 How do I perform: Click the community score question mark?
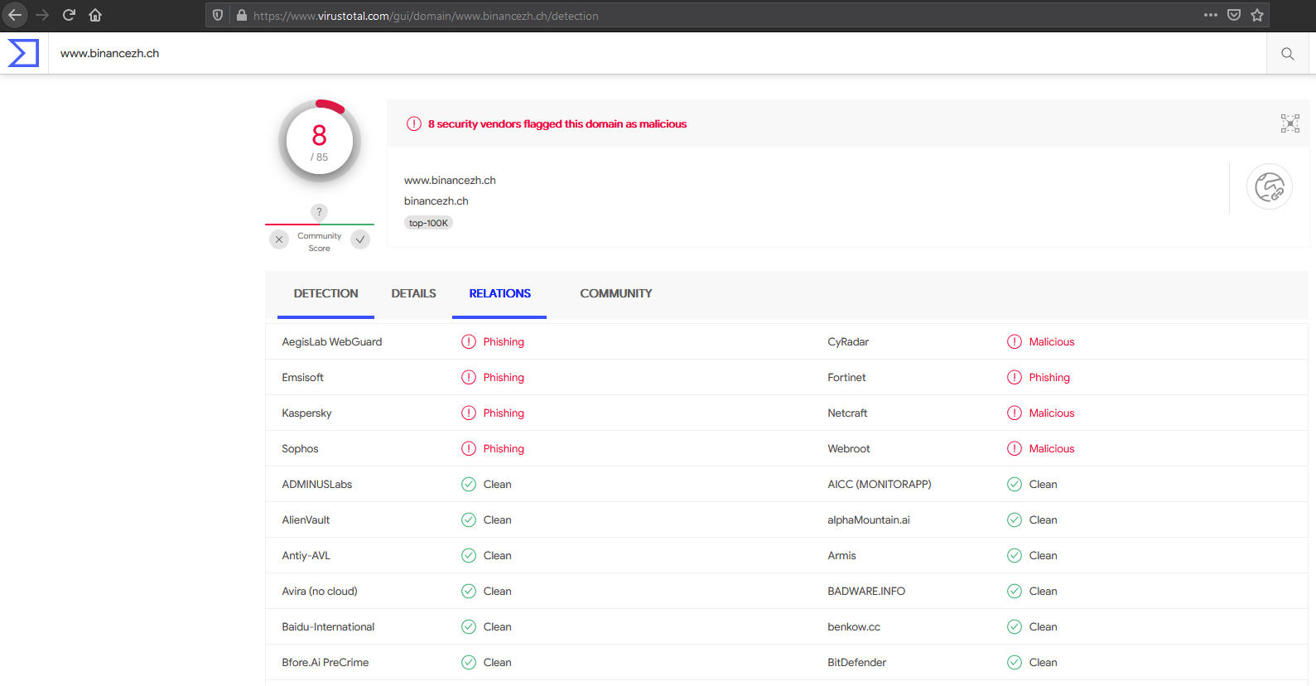(319, 212)
